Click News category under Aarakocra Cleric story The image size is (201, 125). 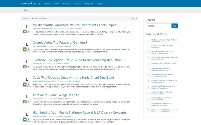click(x=60, y=99)
